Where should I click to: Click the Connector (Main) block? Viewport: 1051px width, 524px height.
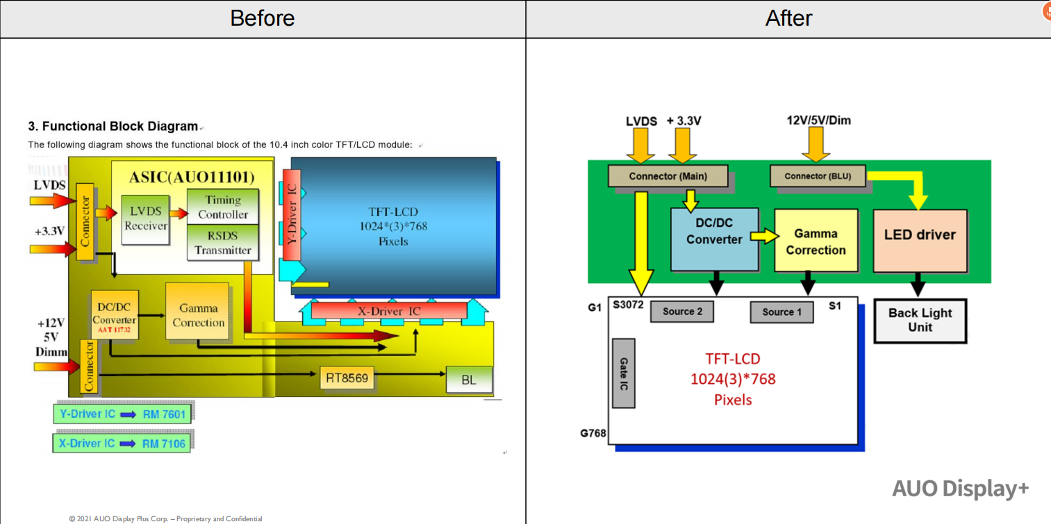click(x=668, y=176)
